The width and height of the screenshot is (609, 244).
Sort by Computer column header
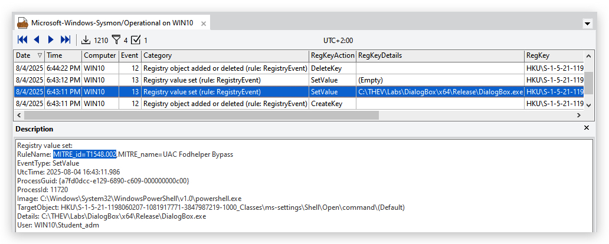click(100, 55)
